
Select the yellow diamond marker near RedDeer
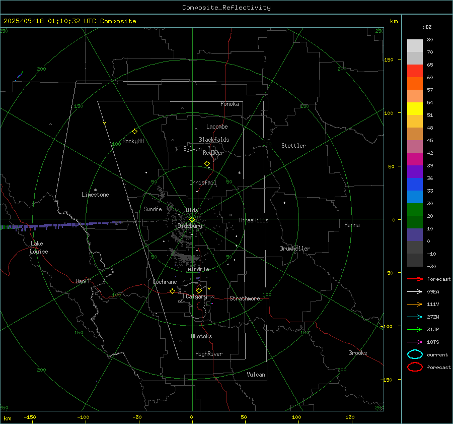click(207, 164)
